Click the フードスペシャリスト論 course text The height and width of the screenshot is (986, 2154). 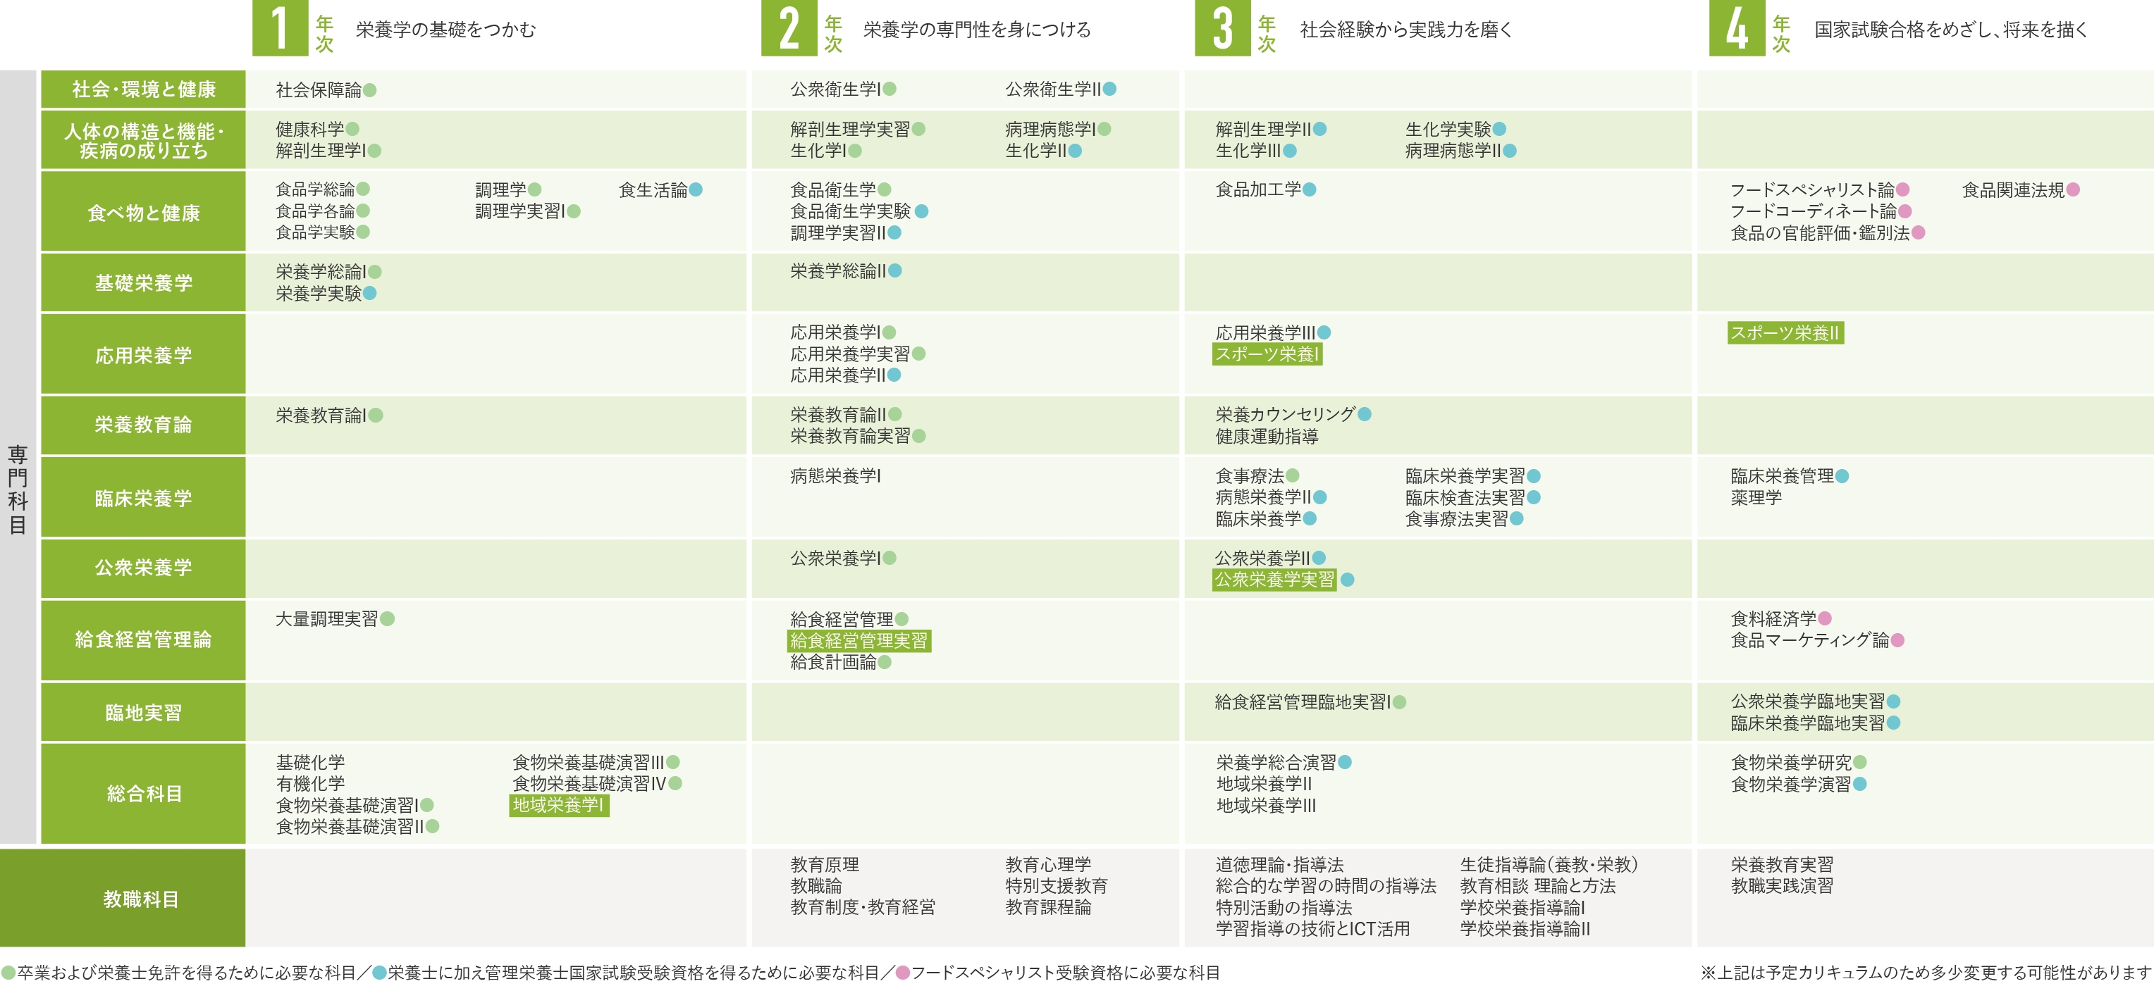[x=1811, y=189]
